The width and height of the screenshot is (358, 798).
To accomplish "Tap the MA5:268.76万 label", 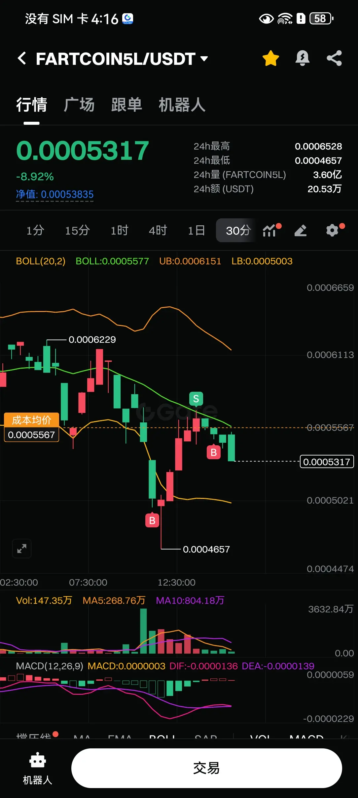I will [x=114, y=600].
